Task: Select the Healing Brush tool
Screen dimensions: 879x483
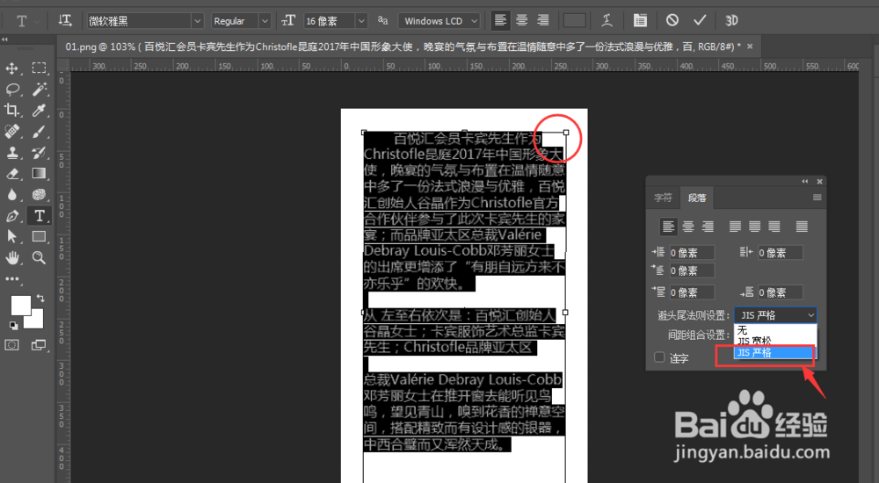Action: (11, 132)
